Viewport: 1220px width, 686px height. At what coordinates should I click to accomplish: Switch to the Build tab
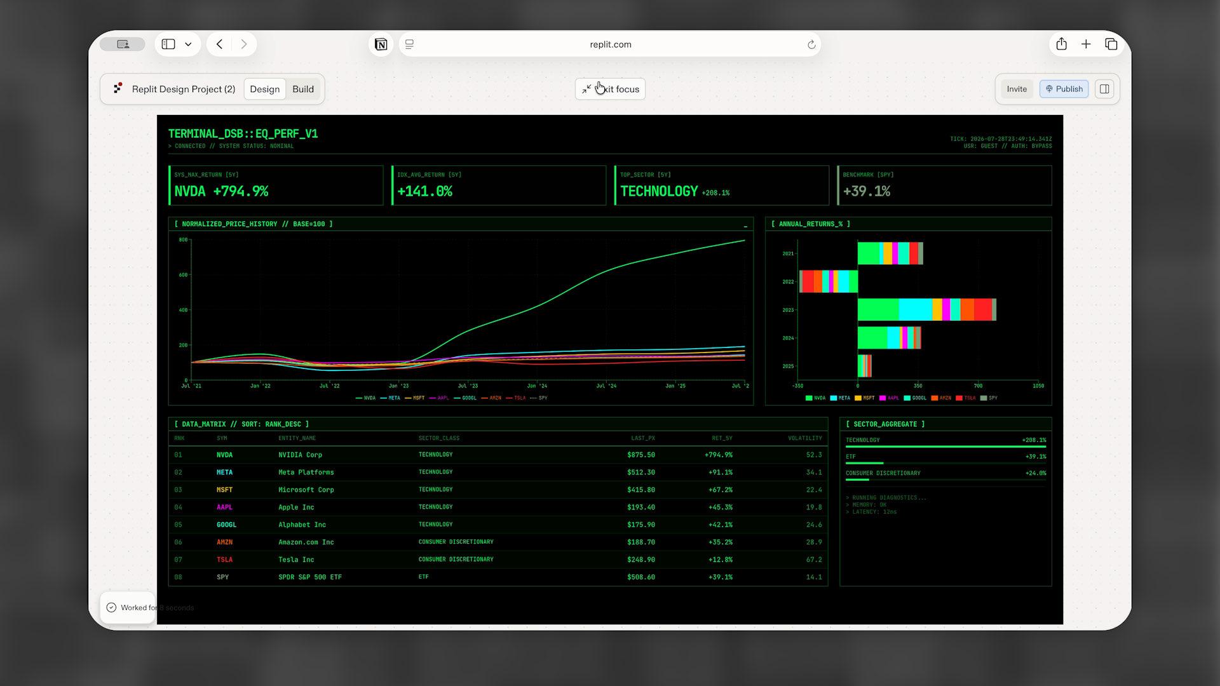click(x=303, y=89)
